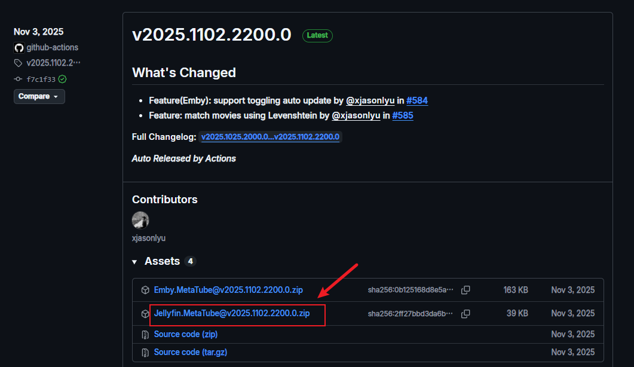The height and width of the screenshot is (367, 634).
Task: Download Emby.MetaTube@v2025.1102.2200.0.zip
Action: tap(228, 290)
